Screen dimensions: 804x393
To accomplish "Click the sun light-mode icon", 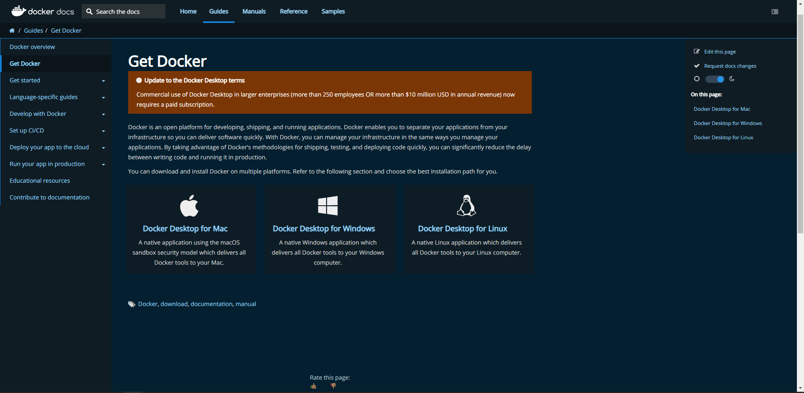I will pos(697,79).
